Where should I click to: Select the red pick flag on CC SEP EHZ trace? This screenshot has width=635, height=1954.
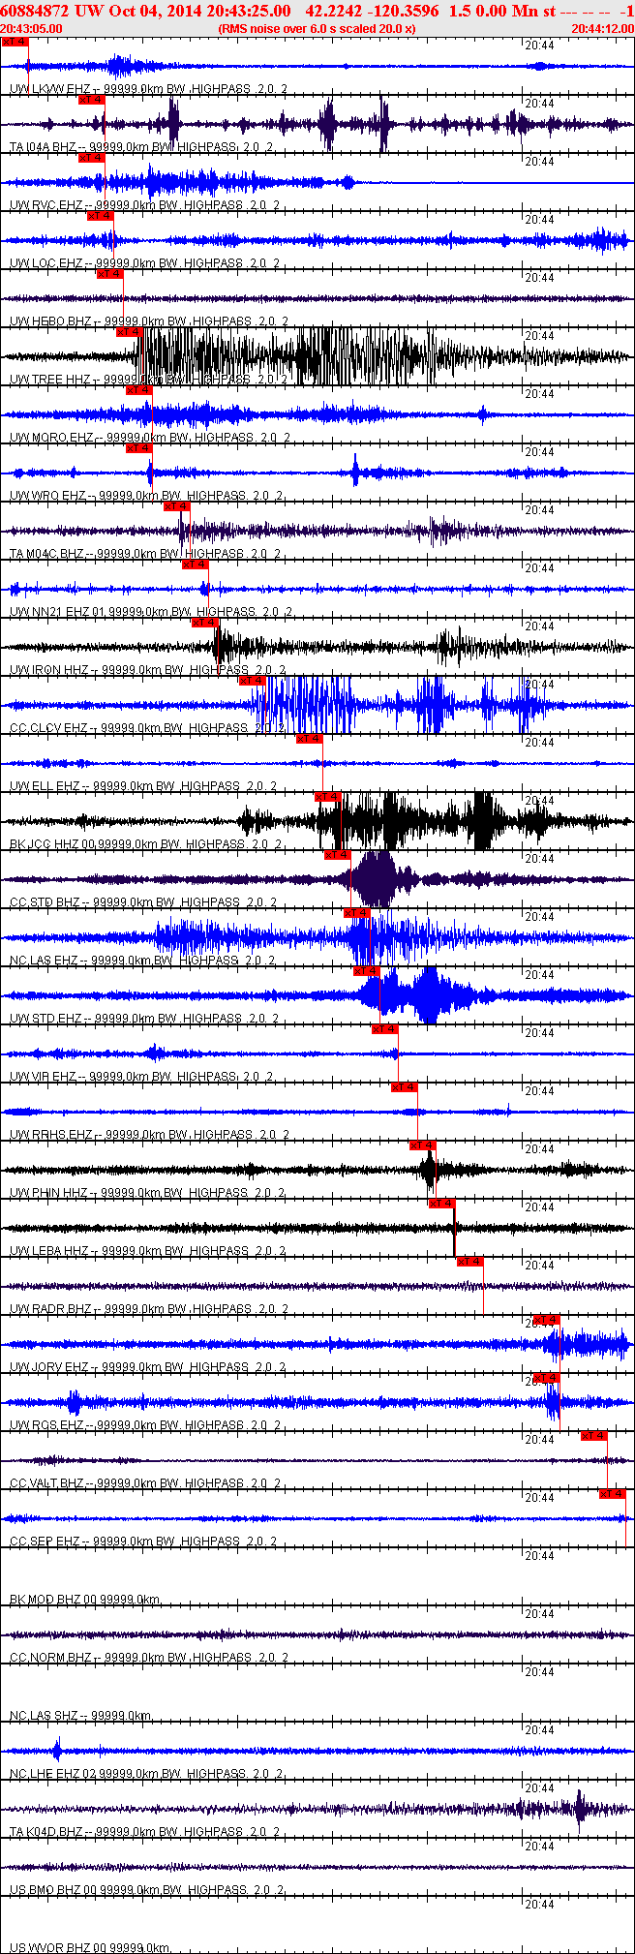(x=613, y=1494)
